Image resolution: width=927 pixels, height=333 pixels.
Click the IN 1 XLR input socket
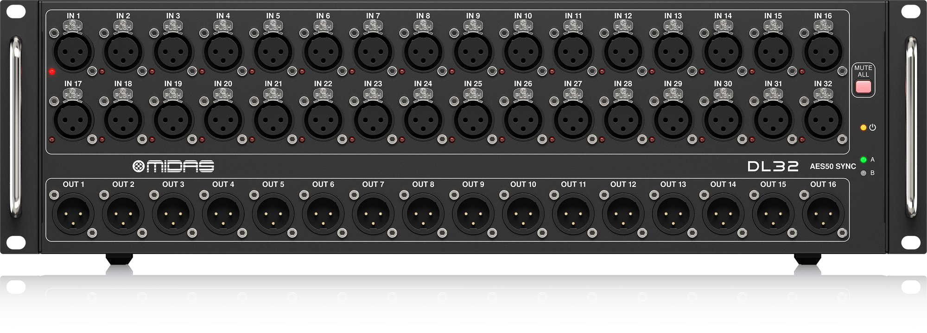point(73,52)
